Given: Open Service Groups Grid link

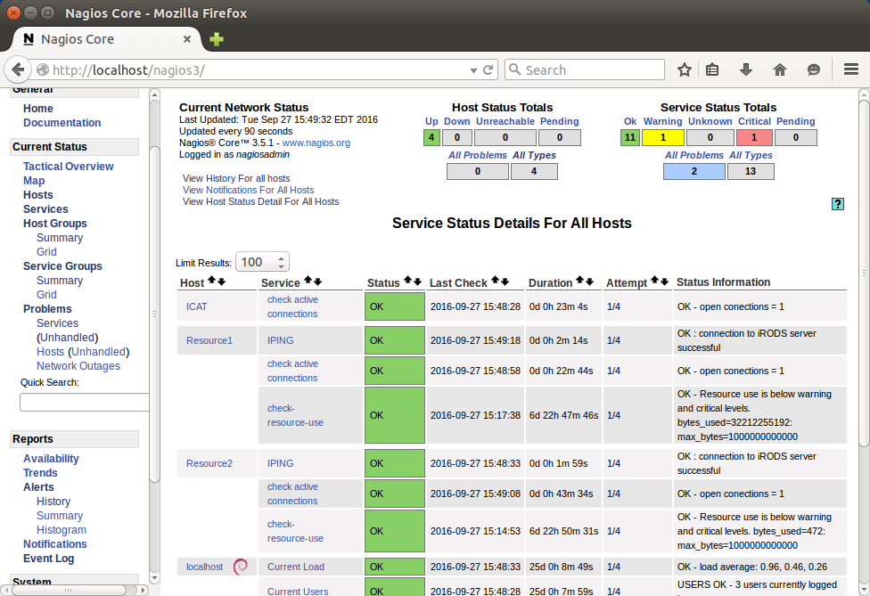Looking at the screenshot, I should (x=46, y=295).
